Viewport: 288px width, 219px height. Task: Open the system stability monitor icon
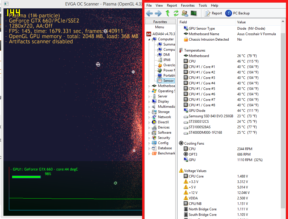194,13
